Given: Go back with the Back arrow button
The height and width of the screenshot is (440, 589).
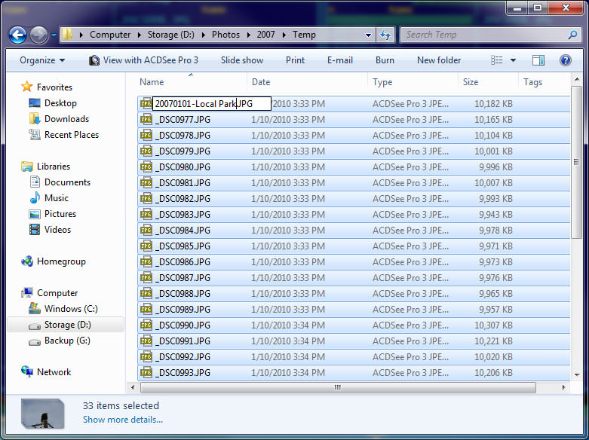Looking at the screenshot, I should coord(17,35).
